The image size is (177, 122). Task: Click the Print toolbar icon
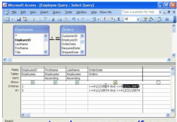click(x=33, y=19)
